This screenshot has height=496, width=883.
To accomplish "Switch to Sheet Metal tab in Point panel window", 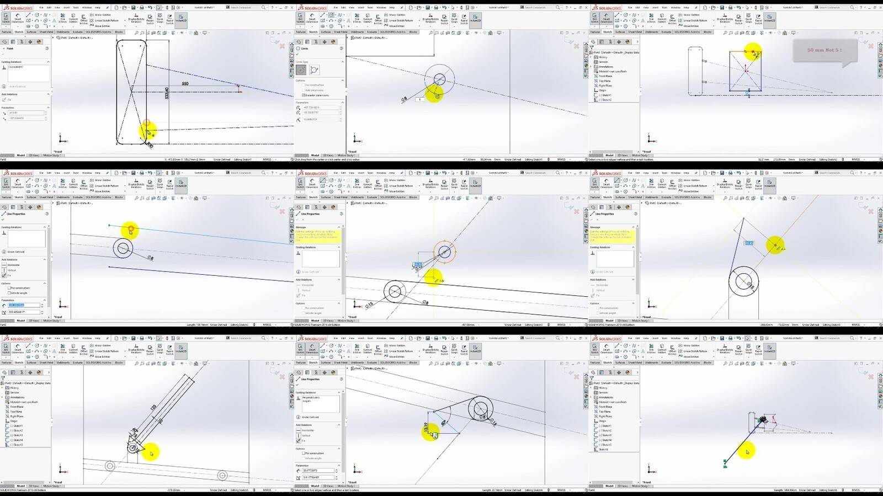I will pyautogui.click(x=46, y=32).
